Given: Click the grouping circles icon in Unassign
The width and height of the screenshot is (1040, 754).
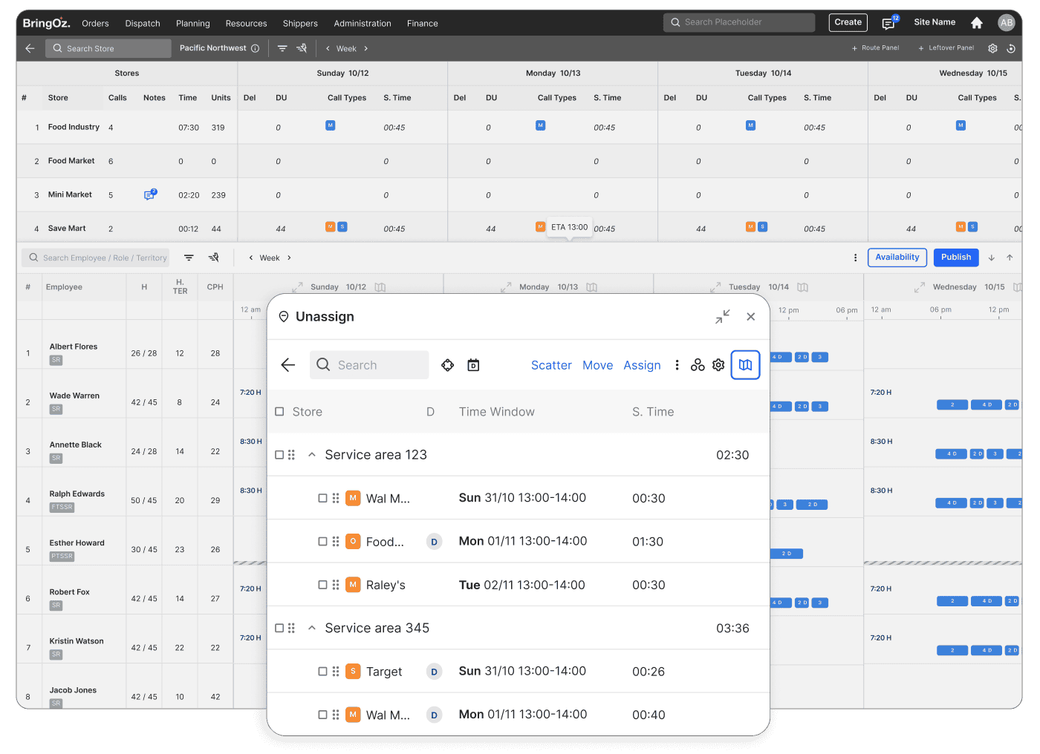Looking at the screenshot, I should click(x=698, y=365).
